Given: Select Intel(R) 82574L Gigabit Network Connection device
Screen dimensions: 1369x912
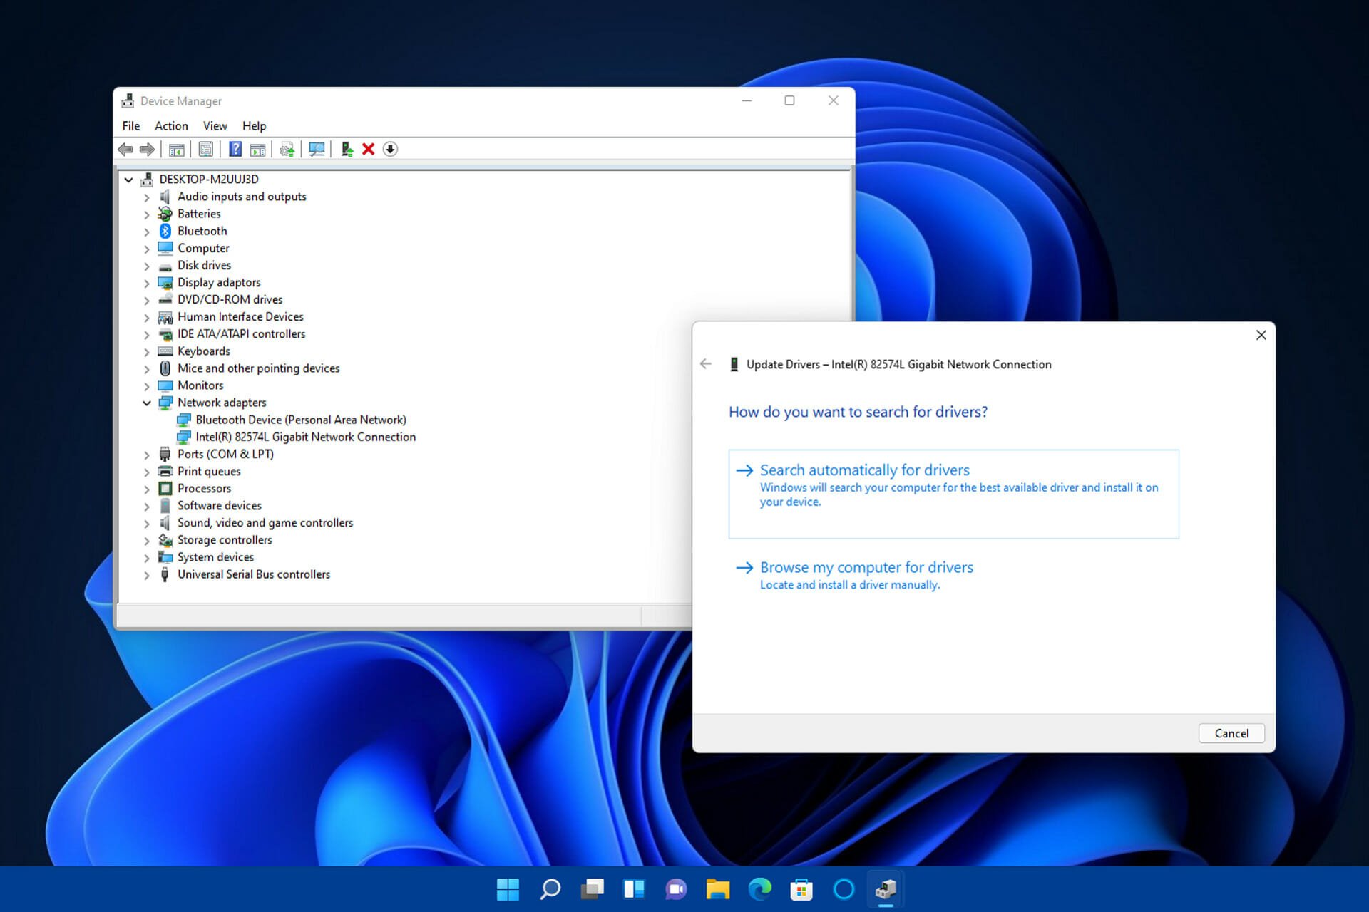Looking at the screenshot, I should click(x=305, y=437).
